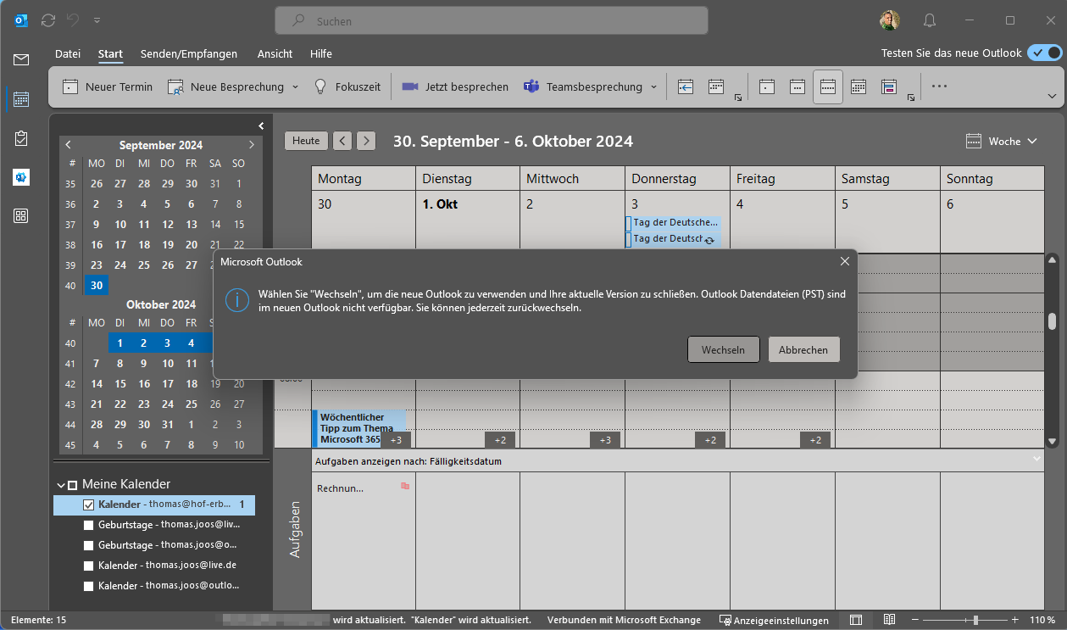Check the Kalender thomas.joos@outlo... checkbox
This screenshot has width=1067, height=630.
pyautogui.click(x=89, y=587)
